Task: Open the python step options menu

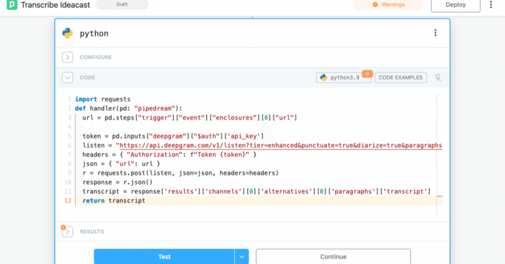Action: coord(436,33)
